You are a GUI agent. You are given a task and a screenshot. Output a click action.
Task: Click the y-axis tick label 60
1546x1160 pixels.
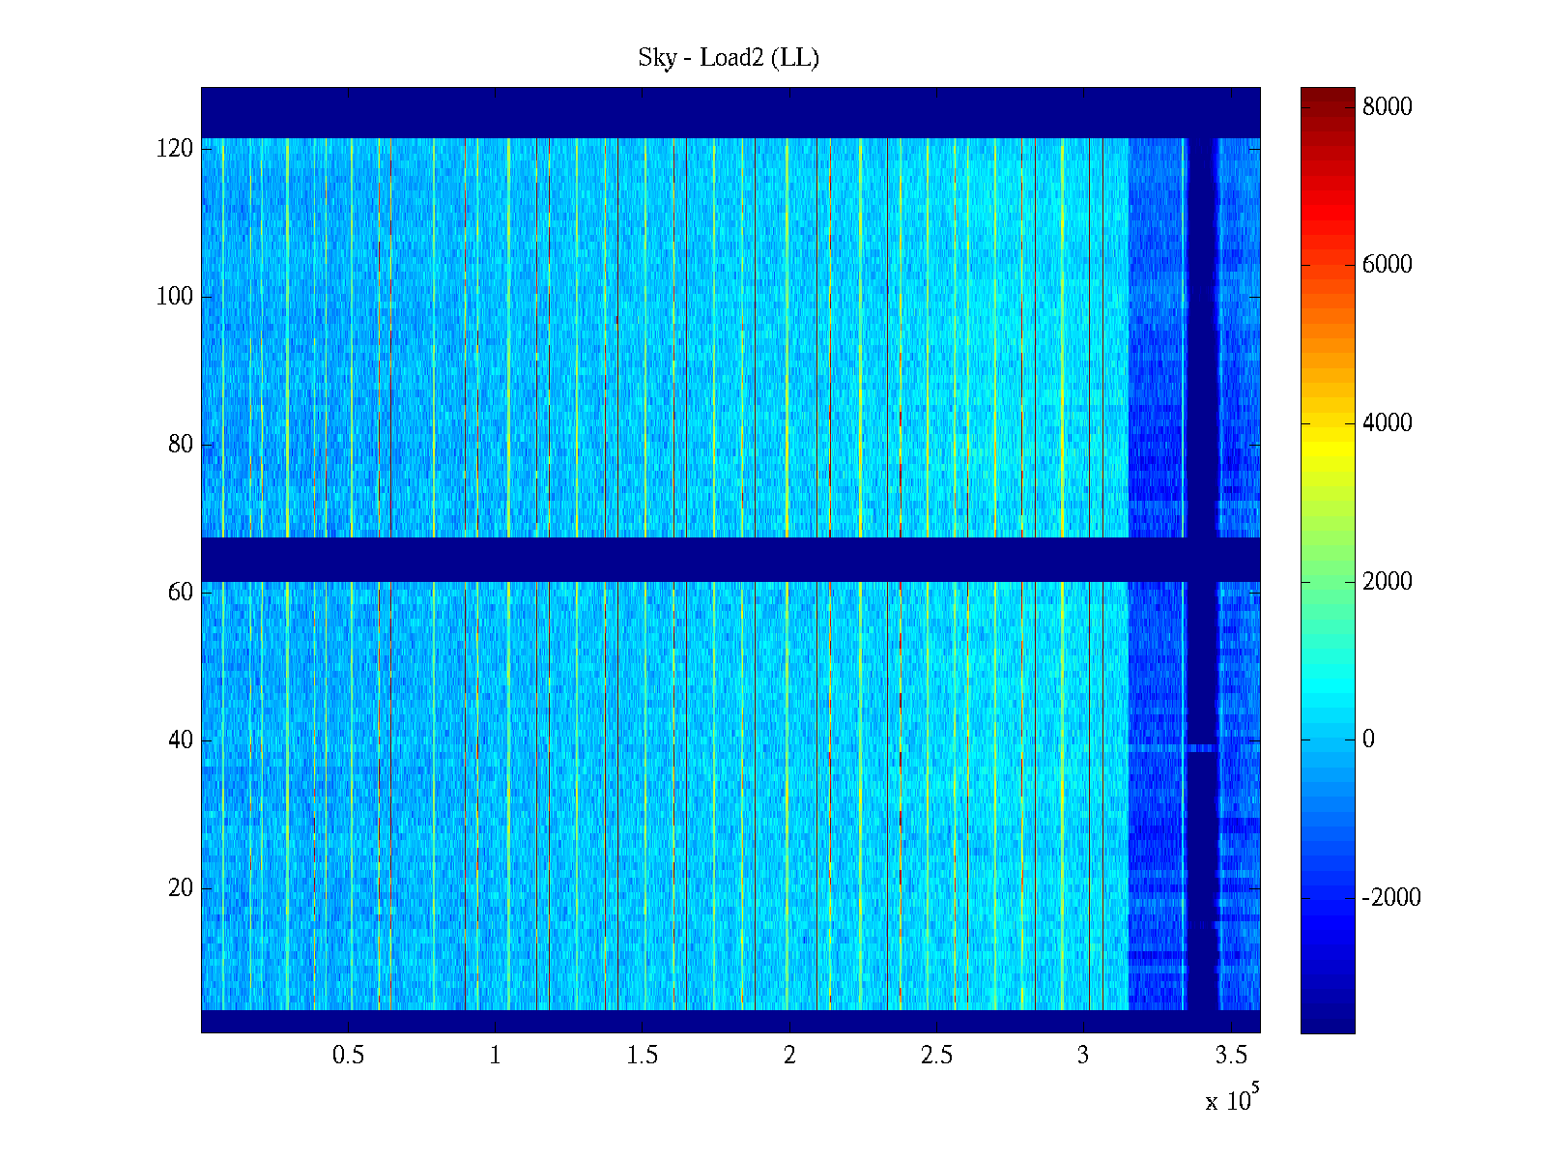181,593
